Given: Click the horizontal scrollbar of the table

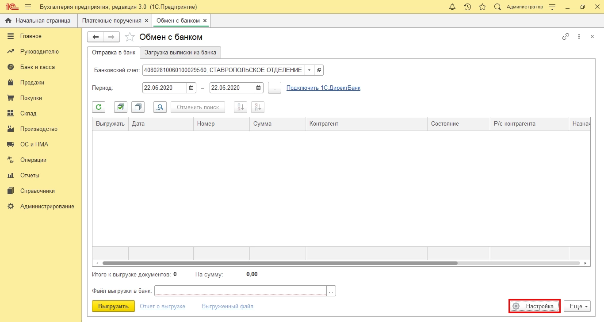Looking at the screenshot, I should pos(280,263).
